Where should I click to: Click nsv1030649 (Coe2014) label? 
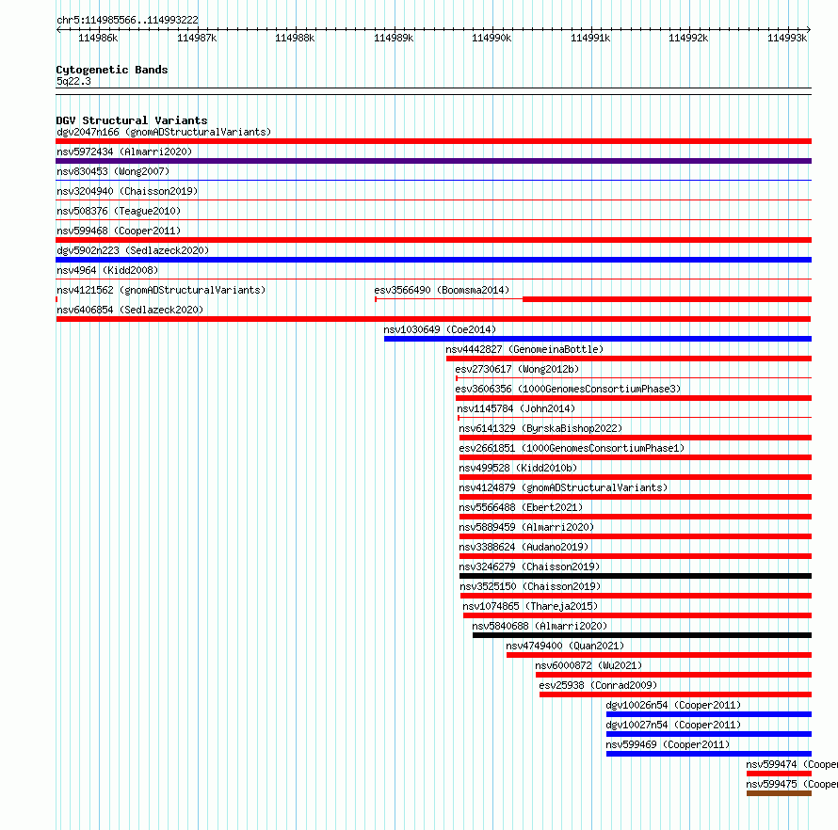tap(440, 329)
